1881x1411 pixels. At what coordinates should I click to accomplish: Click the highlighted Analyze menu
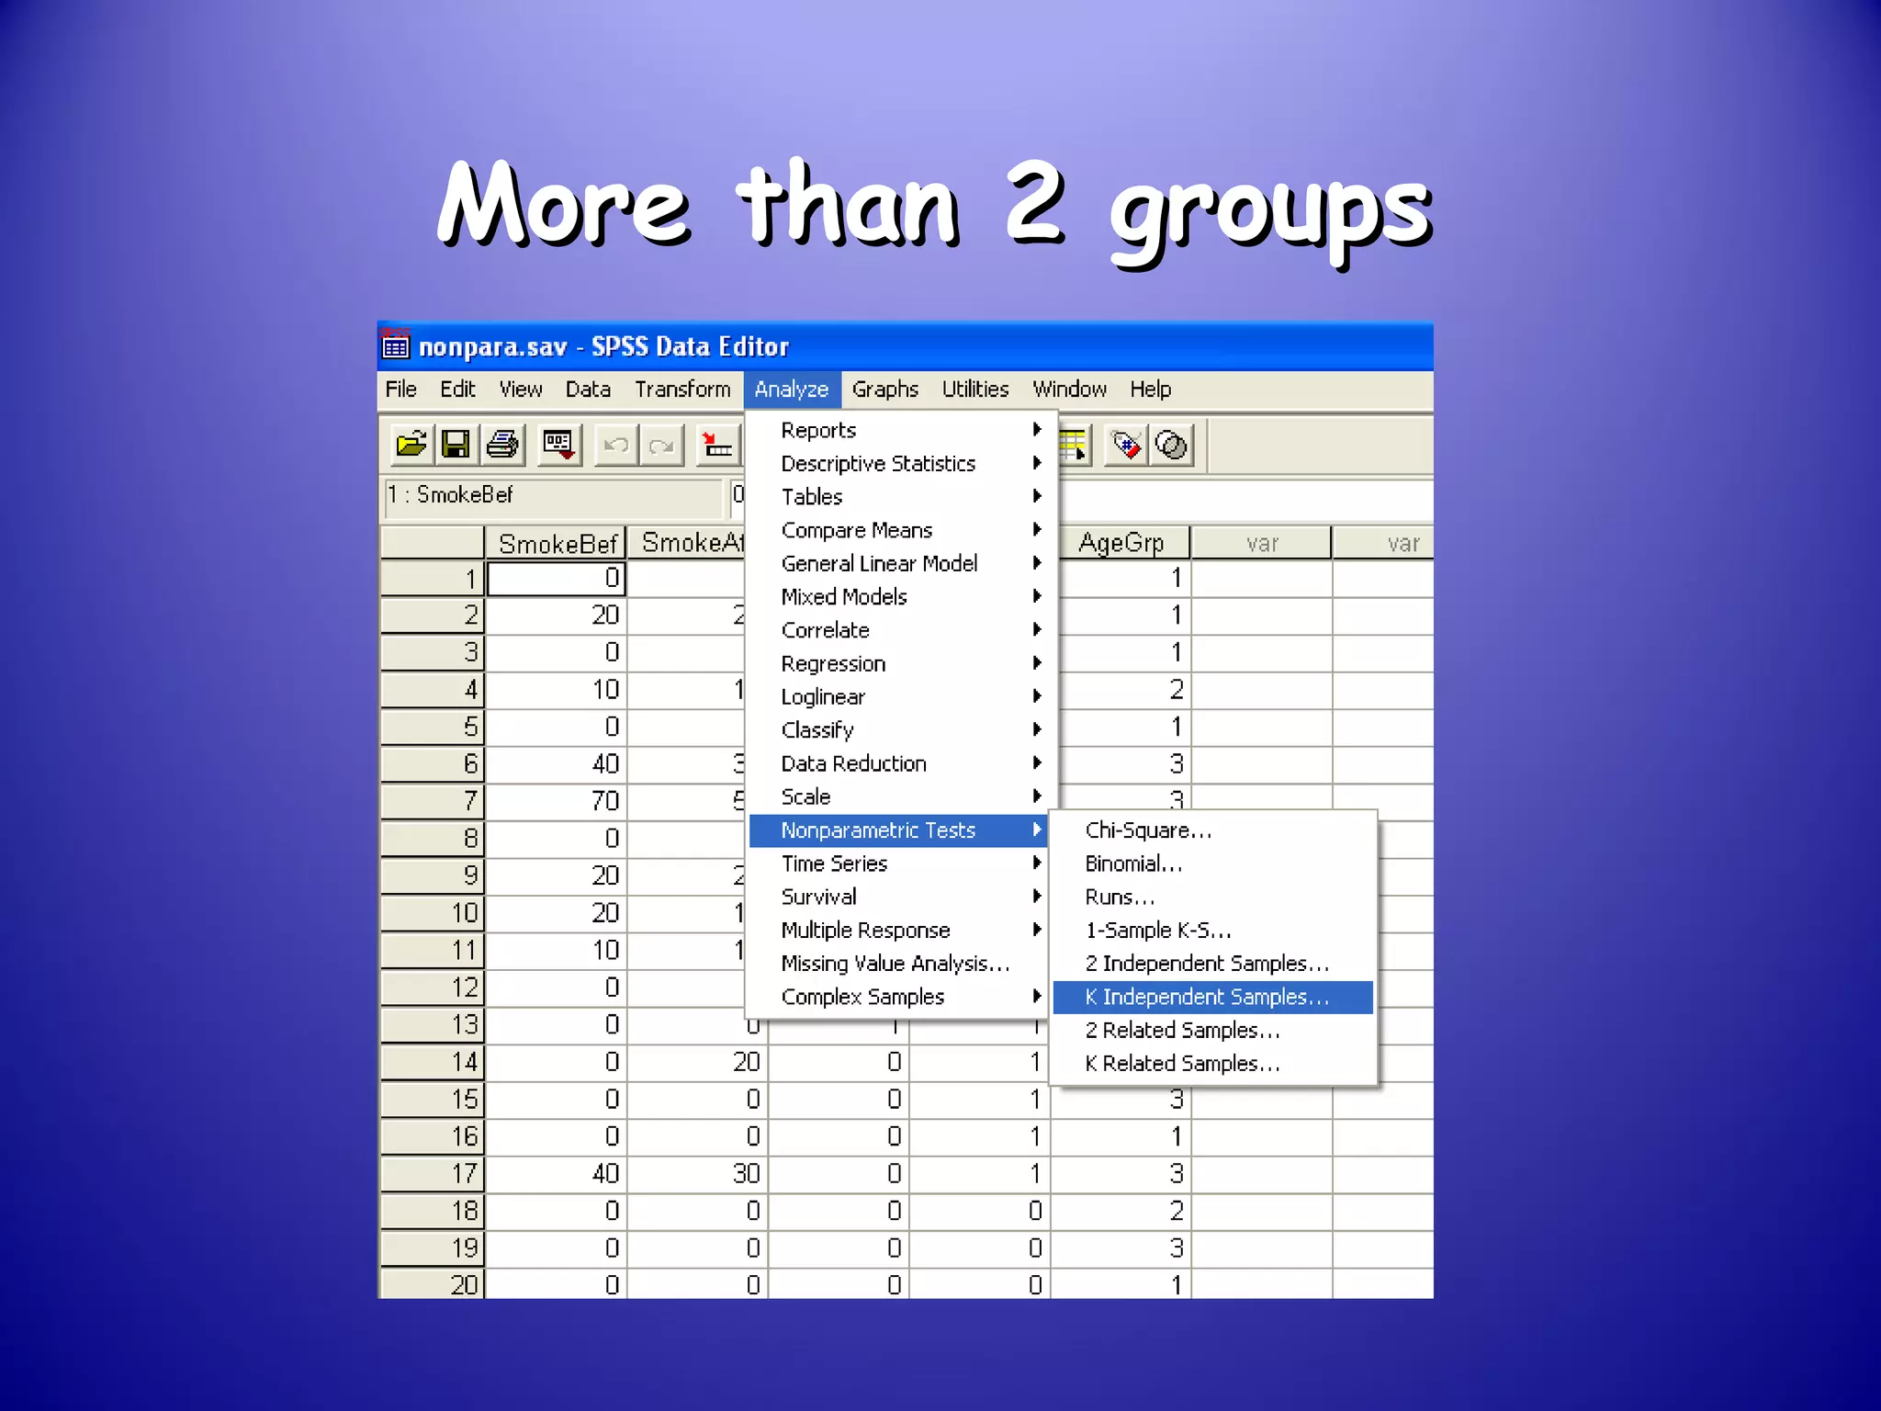coord(792,389)
